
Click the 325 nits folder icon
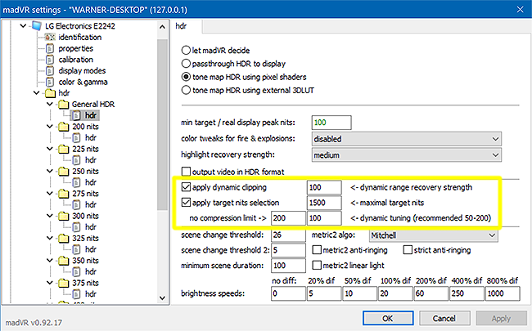[64, 238]
